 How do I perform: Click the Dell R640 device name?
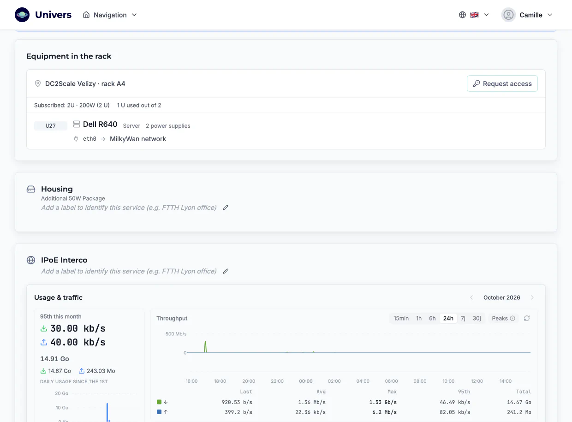tap(100, 125)
